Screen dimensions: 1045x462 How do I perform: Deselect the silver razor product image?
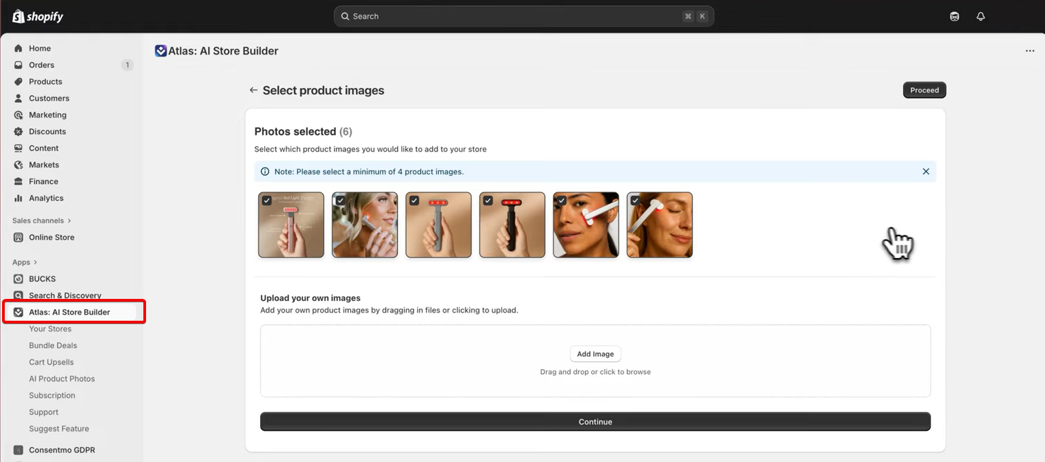click(414, 200)
